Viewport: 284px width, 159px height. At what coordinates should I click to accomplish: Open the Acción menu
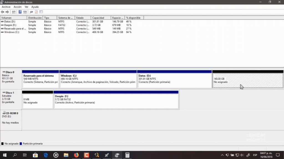point(17,7)
